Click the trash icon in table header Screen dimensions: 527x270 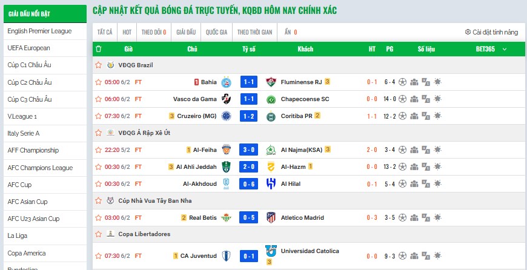point(99,49)
